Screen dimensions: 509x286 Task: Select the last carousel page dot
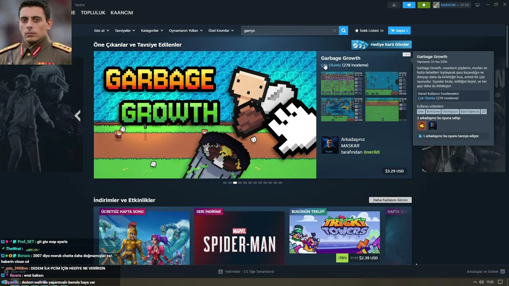[x=280, y=183]
